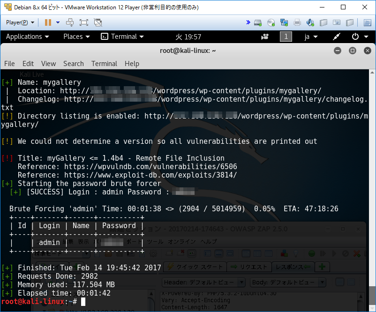Open the terminal File menu
Image resolution: width=376 pixels, height=312 pixels.
pyautogui.click(x=9, y=64)
